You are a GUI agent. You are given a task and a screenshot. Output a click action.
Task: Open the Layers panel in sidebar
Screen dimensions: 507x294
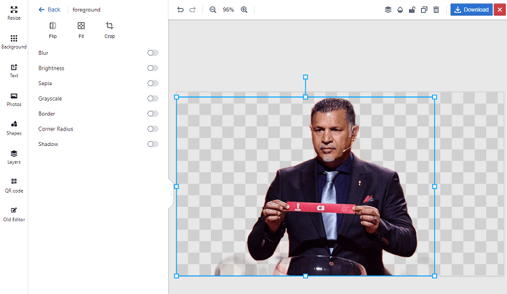point(14,157)
